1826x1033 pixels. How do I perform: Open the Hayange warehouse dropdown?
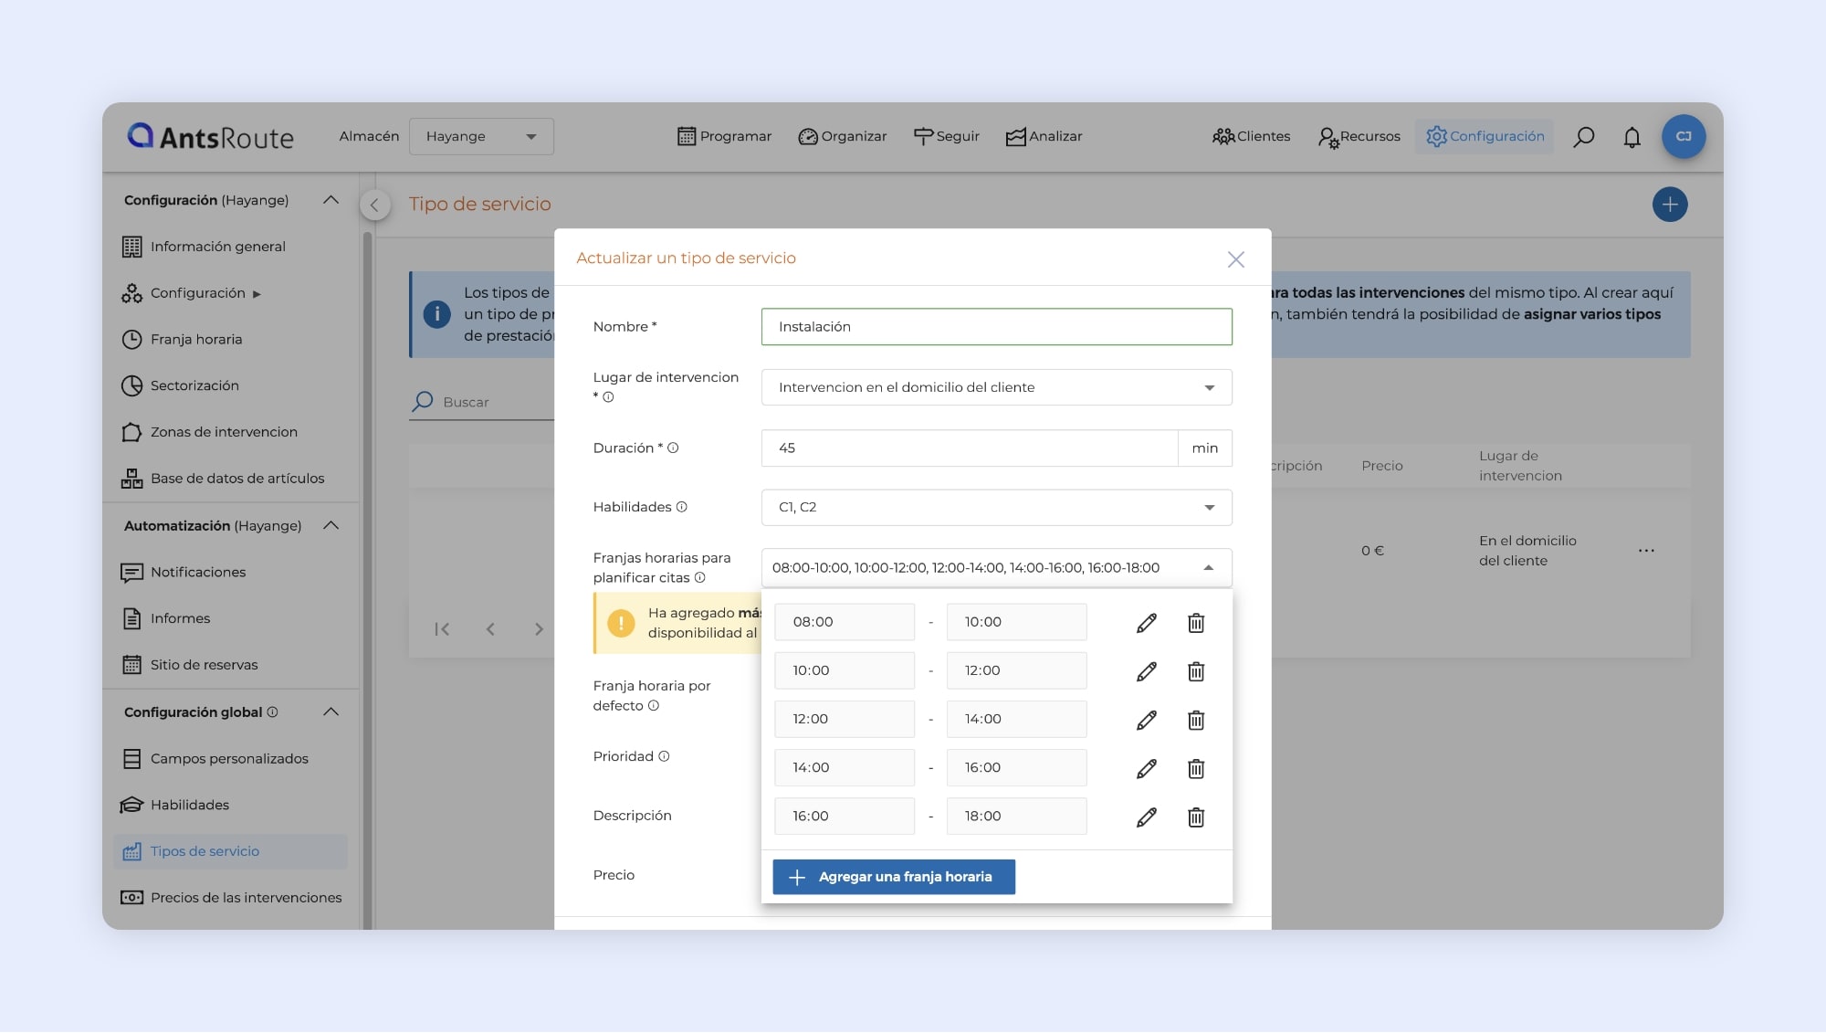point(481,137)
